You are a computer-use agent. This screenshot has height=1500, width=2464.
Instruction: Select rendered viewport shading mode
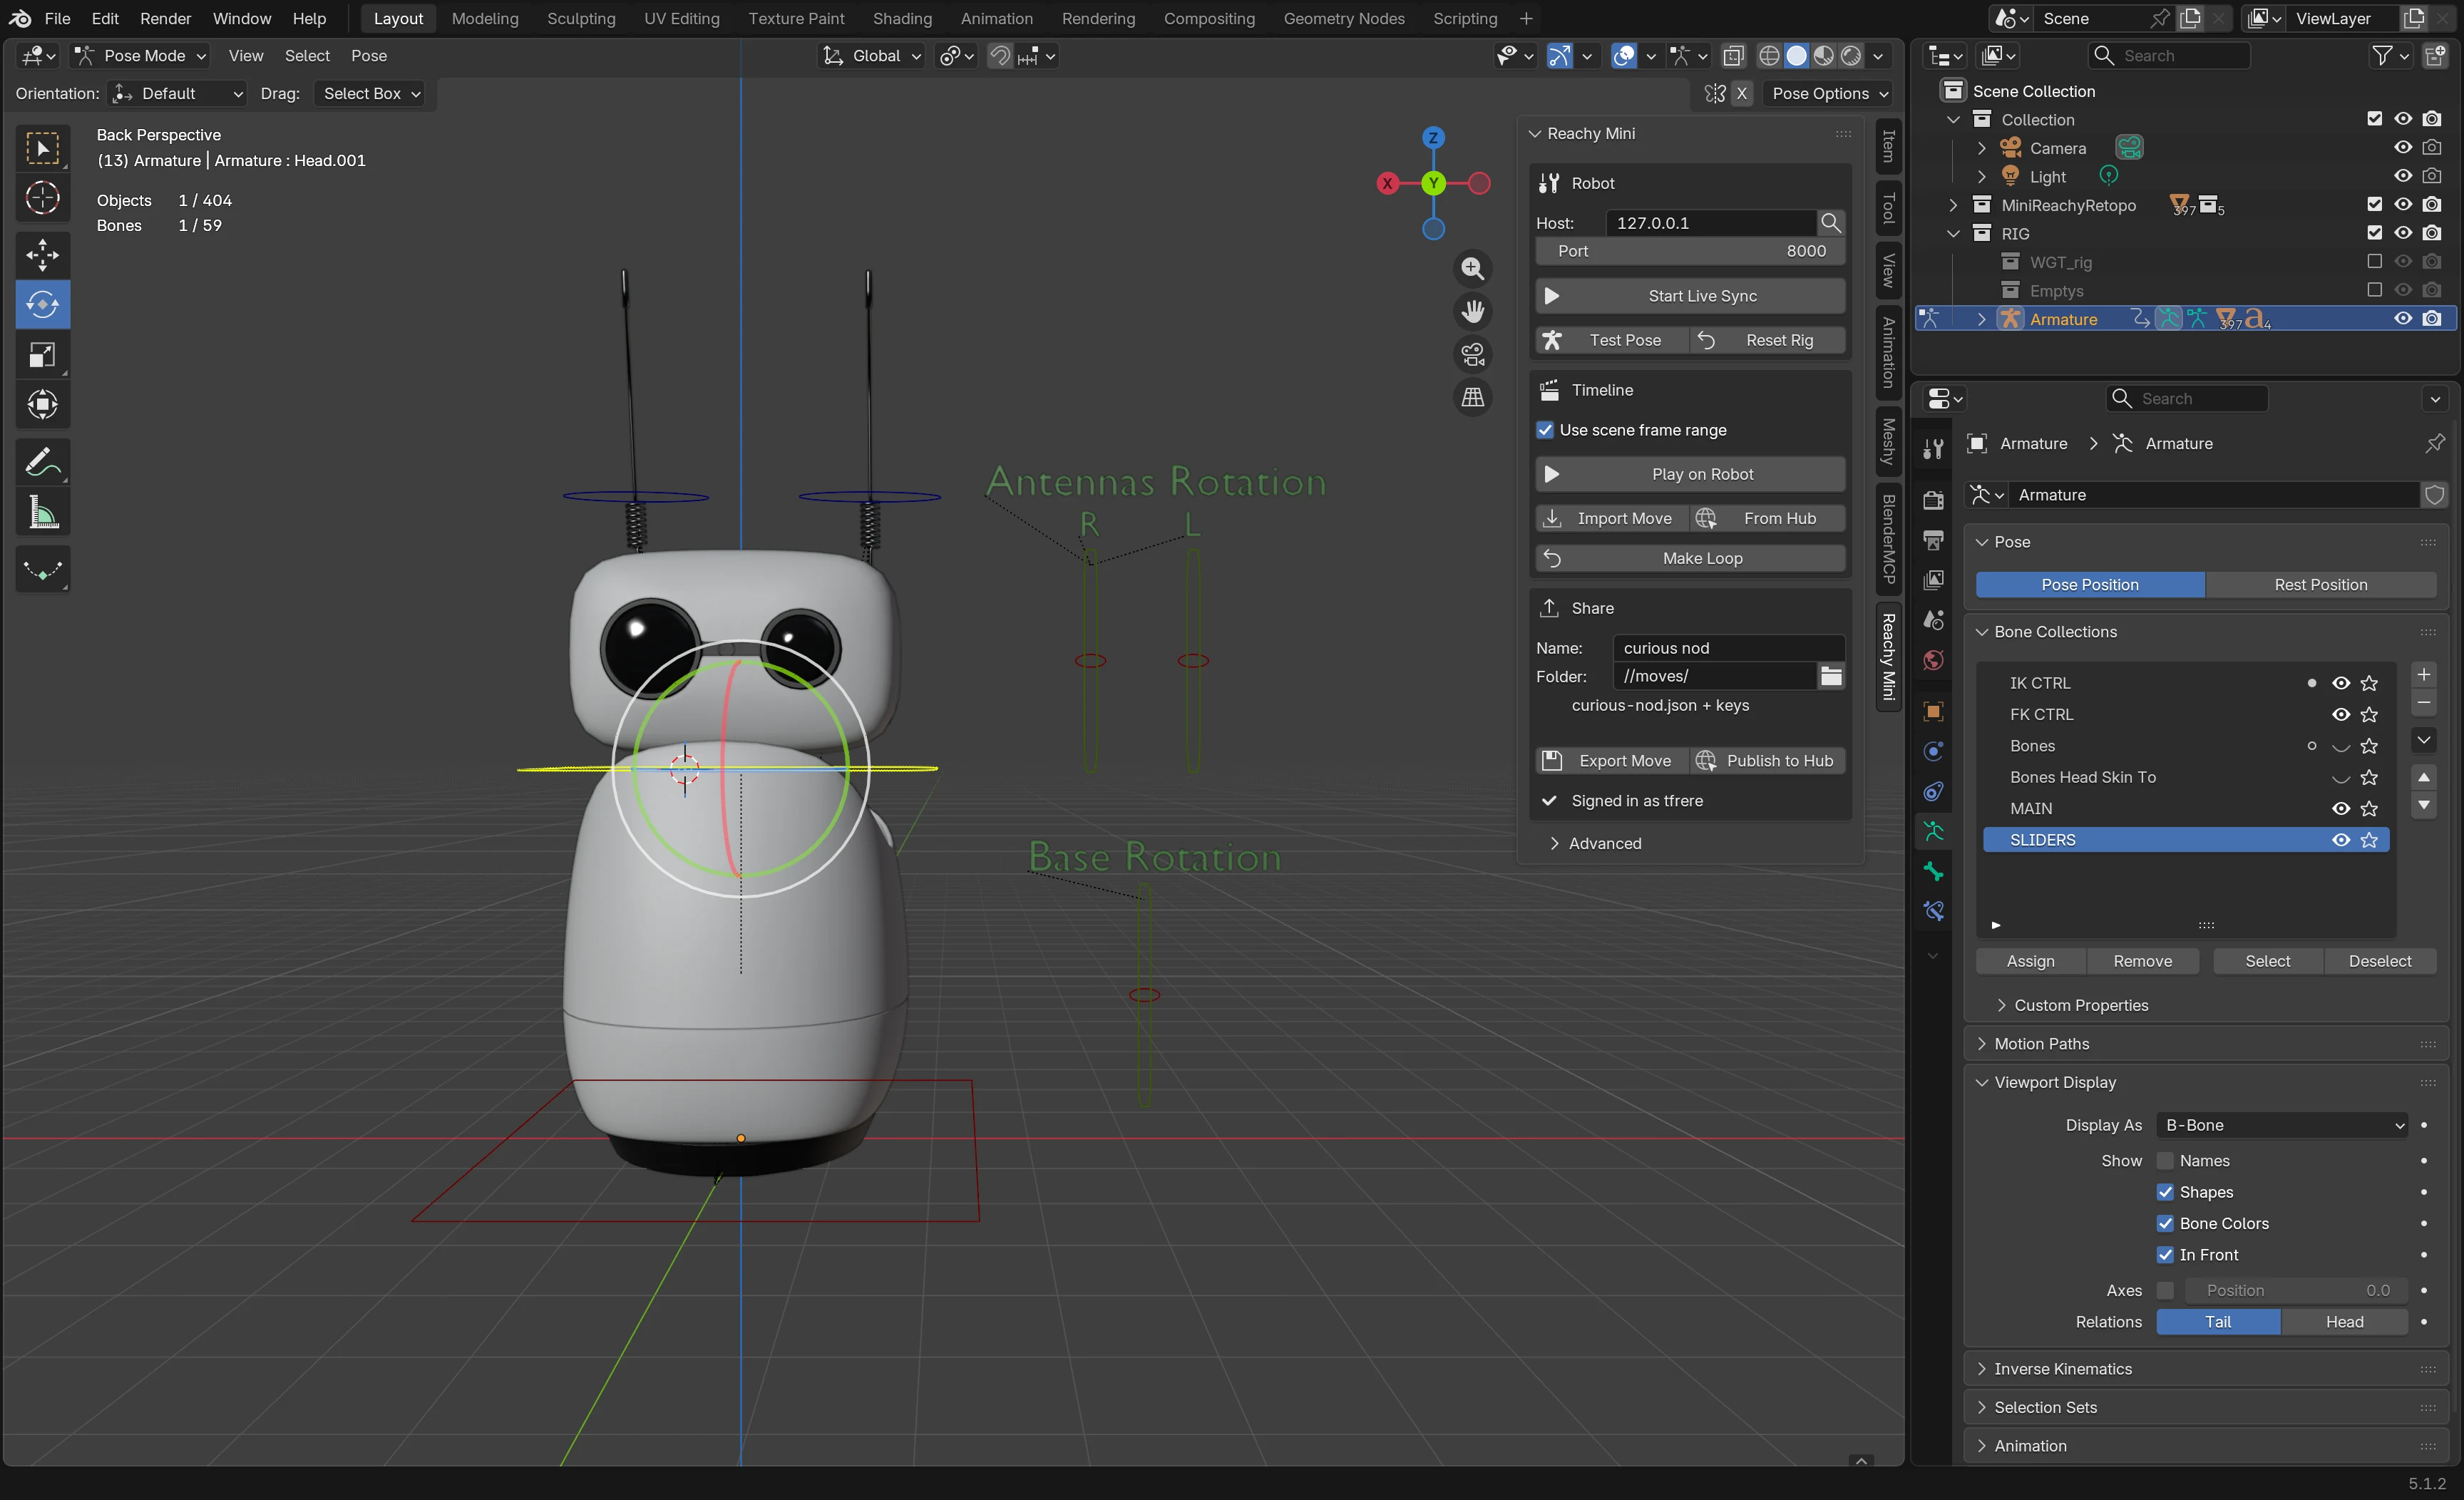1851,56
